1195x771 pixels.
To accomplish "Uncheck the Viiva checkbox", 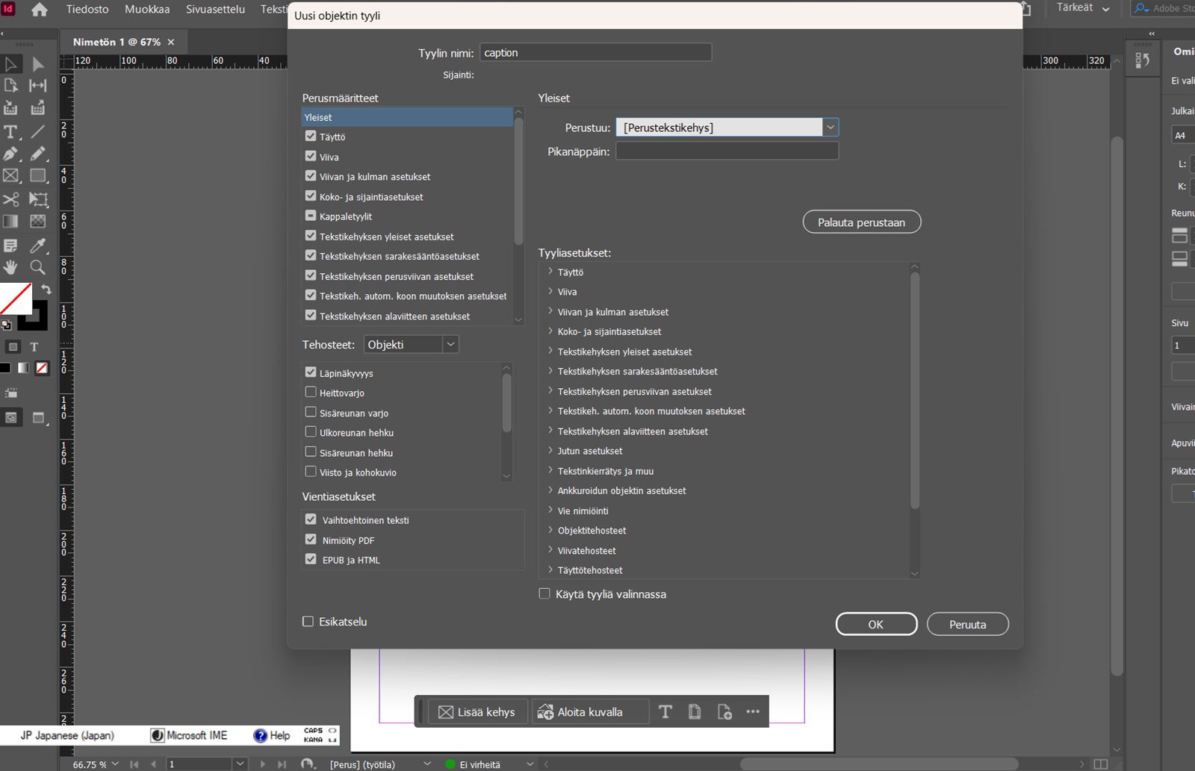I will (x=311, y=157).
